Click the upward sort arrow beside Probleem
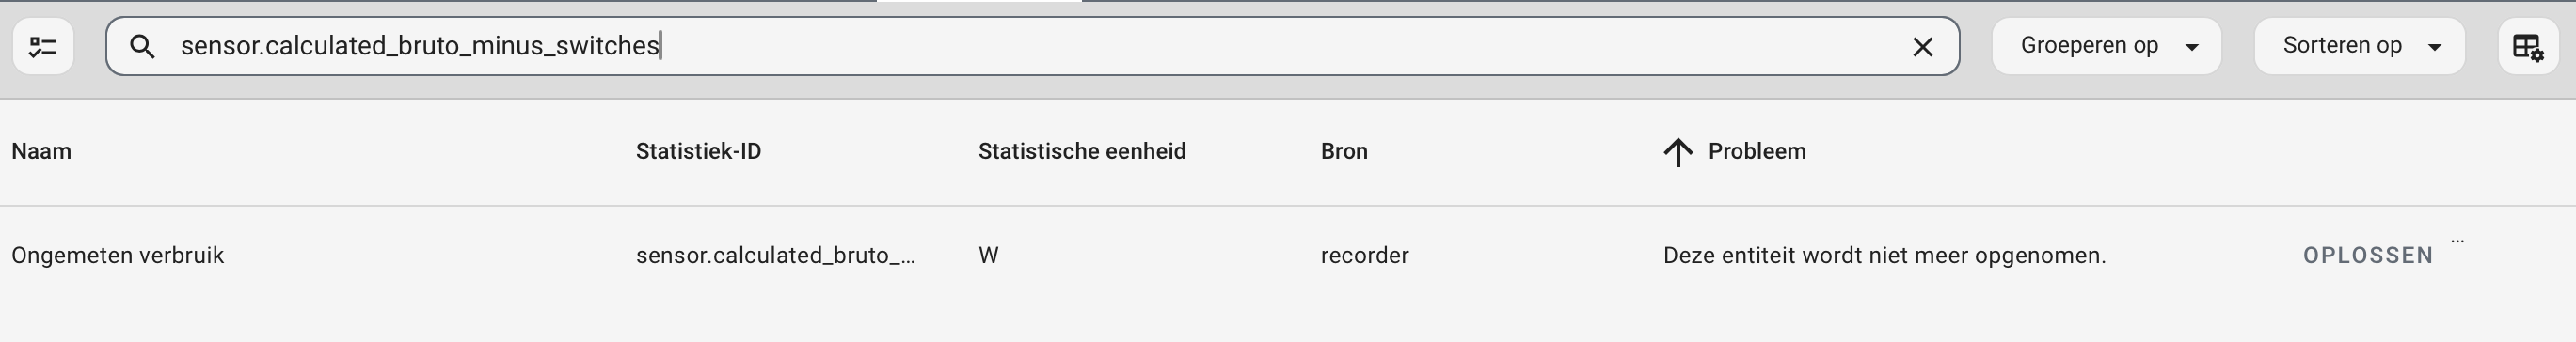 (x=1678, y=152)
